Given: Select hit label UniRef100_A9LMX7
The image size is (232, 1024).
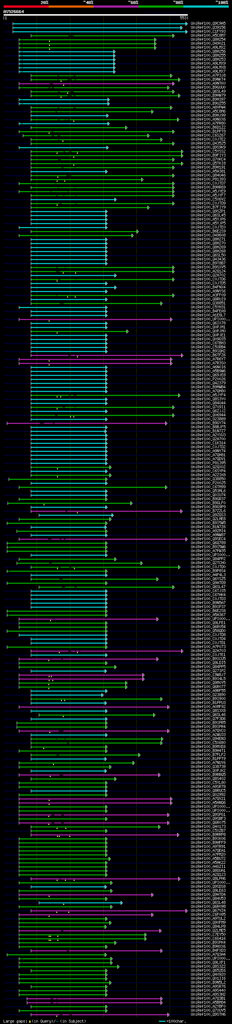Looking at the screenshot, I should (x=208, y=72).
